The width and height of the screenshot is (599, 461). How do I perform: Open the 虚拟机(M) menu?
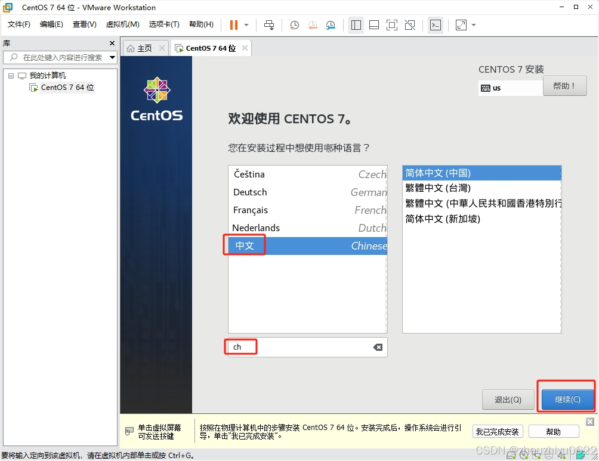(x=123, y=24)
